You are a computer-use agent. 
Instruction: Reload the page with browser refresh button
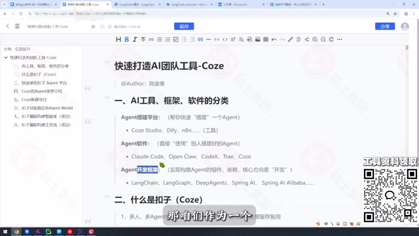[x=20, y=14]
